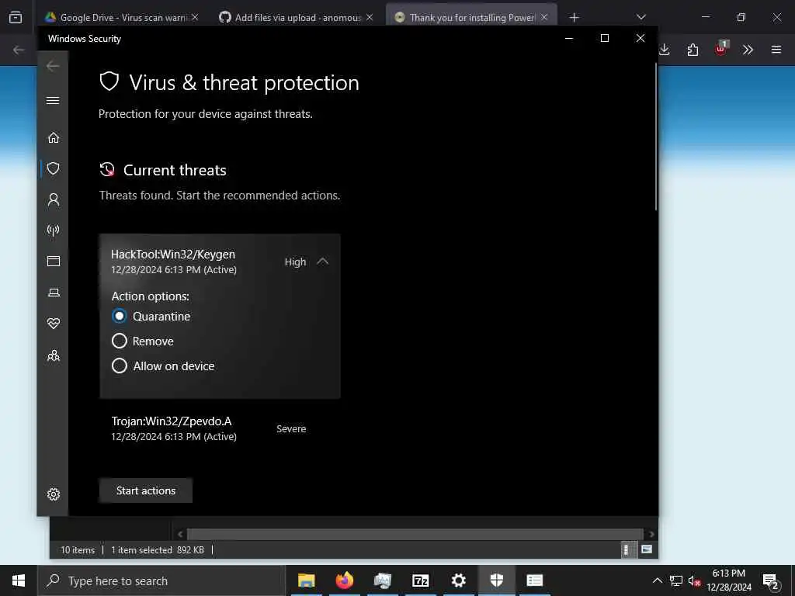
Task: Expand the hamburger navigation menu in Windows Security
Action: [53, 100]
